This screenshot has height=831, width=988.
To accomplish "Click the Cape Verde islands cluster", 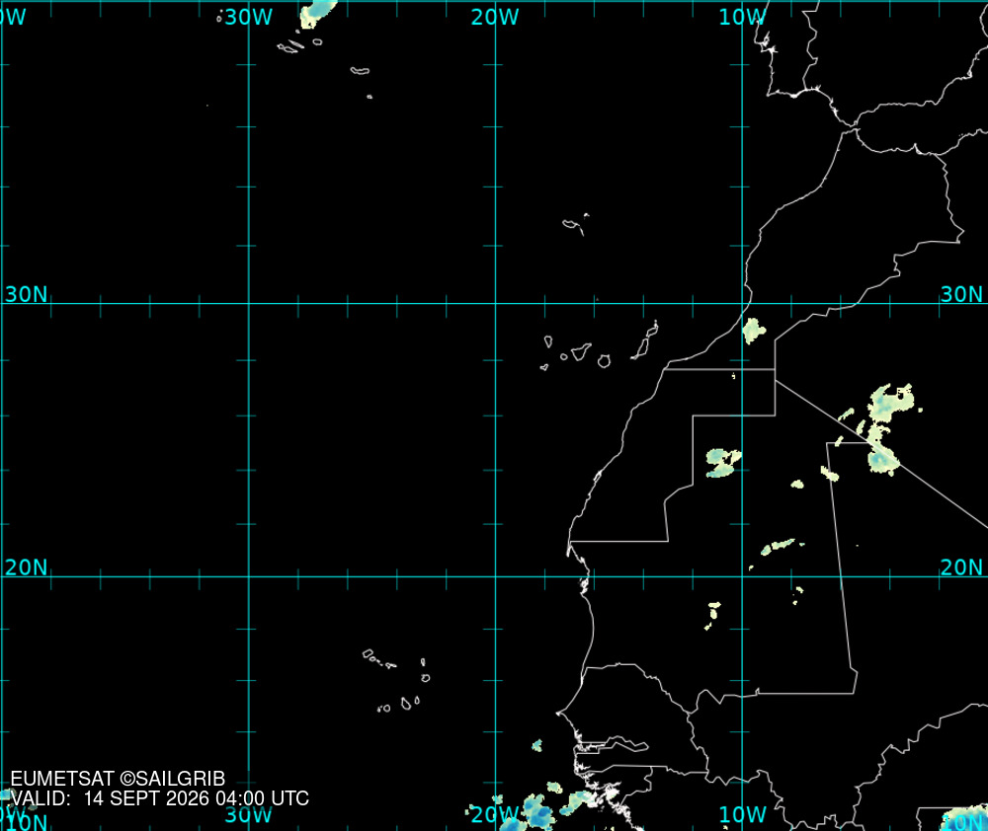I will 397,681.
